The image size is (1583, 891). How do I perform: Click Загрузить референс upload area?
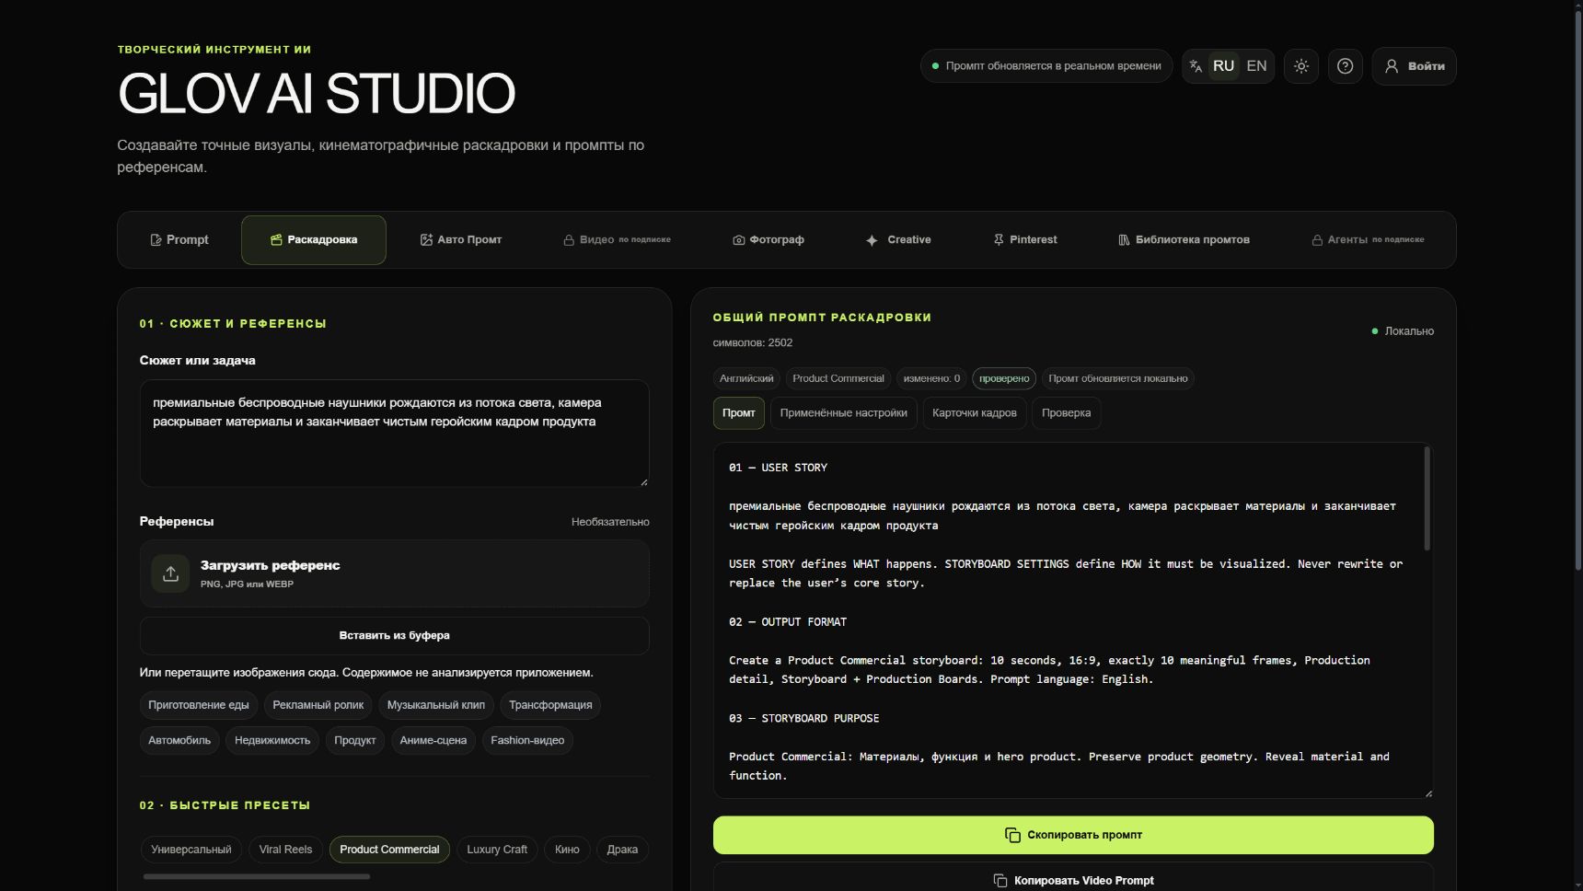[394, 573]
